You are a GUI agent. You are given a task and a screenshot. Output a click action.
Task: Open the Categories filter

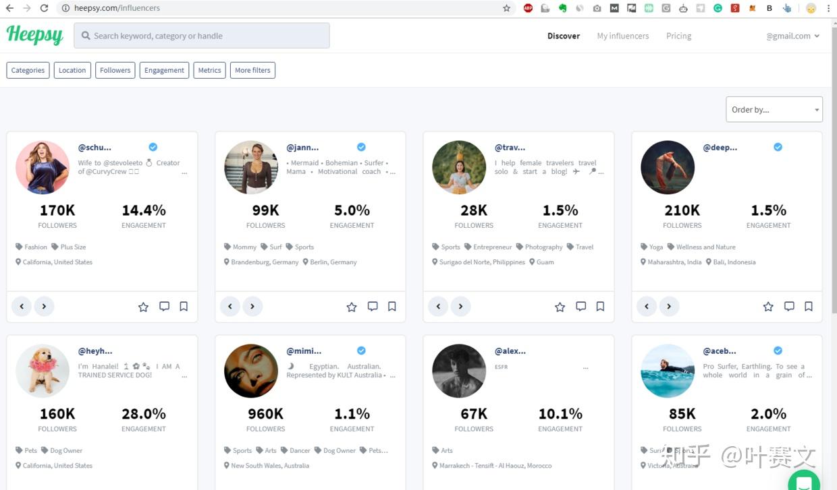pos(28,70)
